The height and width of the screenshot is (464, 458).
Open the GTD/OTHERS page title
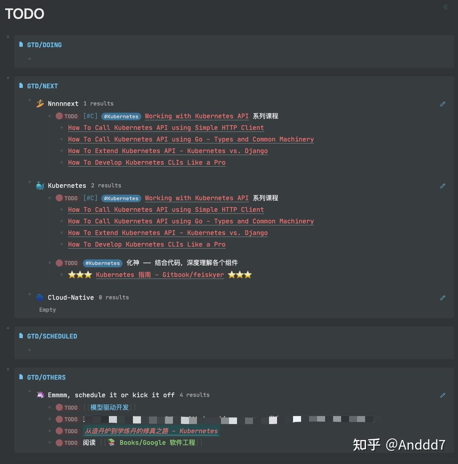[x=46, y=377]
